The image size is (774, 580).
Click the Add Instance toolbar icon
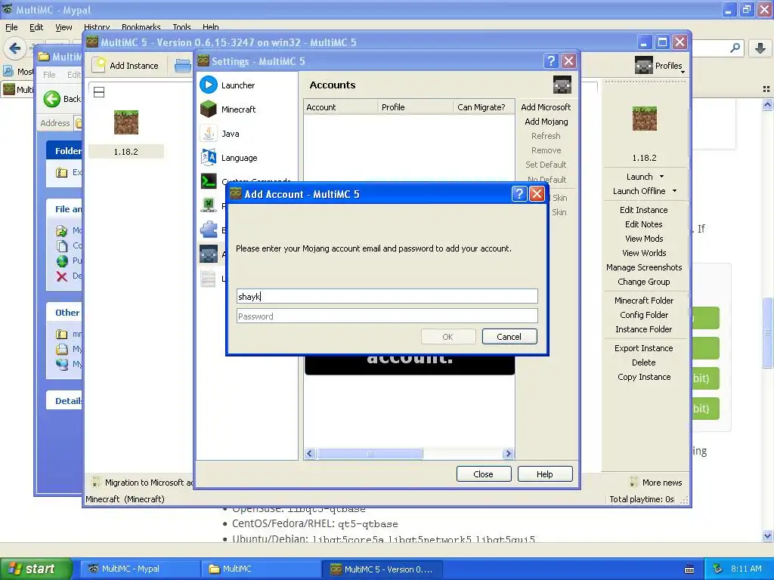click(x=101, y=65)
